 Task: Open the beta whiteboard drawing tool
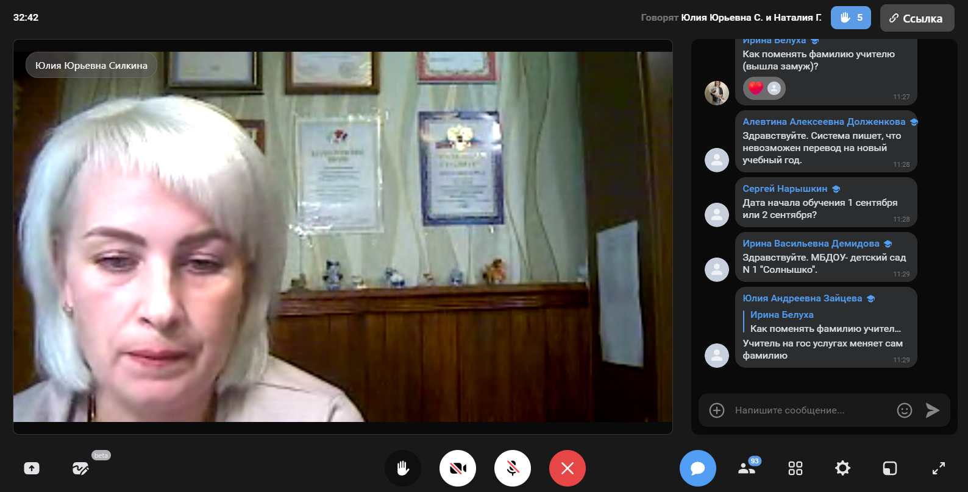coord(80,468)
